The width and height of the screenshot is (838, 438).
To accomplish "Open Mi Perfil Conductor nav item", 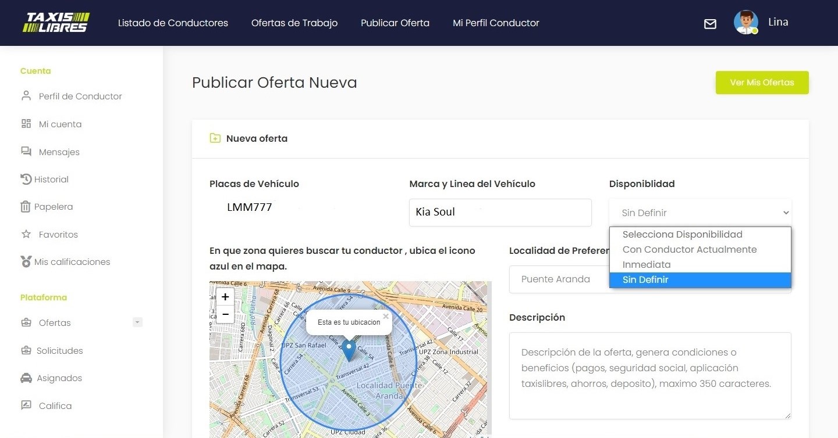I will coord(496,23).
